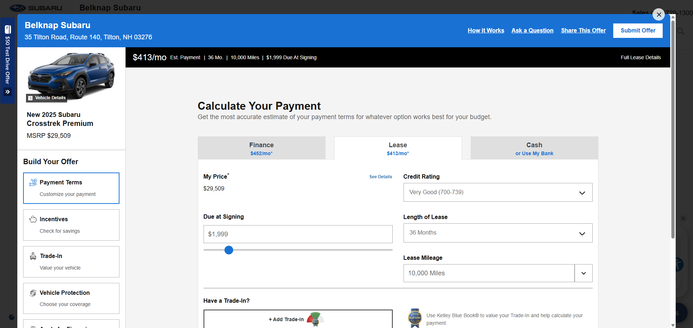
Task: Click the Vehicle Protection shield icon
Action: 33,293
